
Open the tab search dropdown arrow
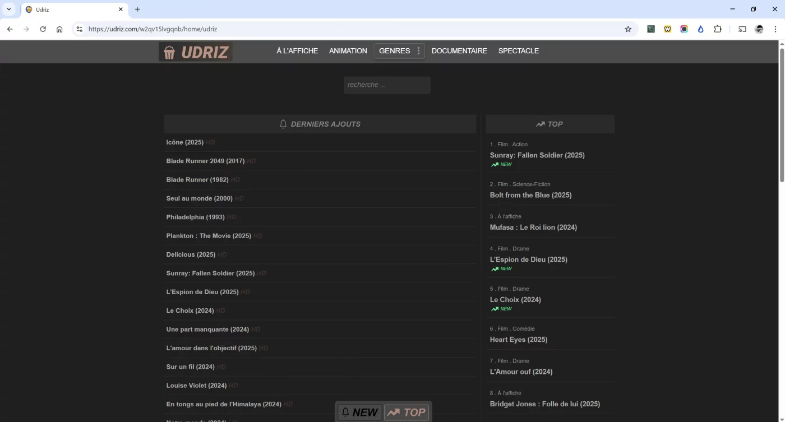[x=9, y=9]
